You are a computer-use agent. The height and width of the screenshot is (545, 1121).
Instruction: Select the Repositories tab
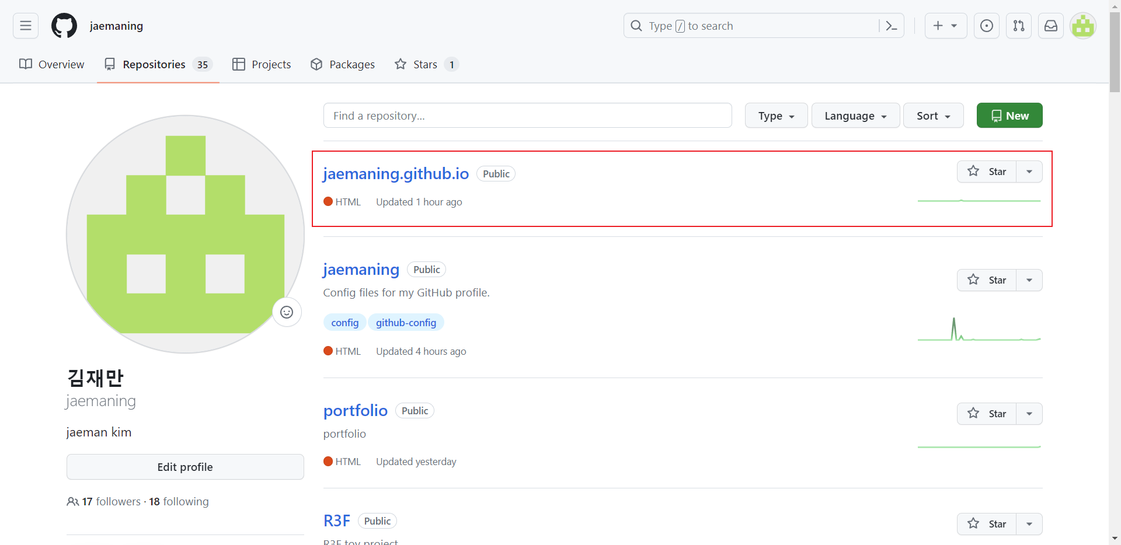(x=158, y=64)
